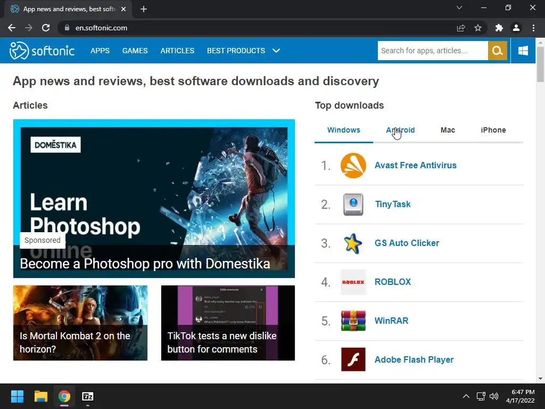Open the Chrome tab search chevron
The height and width of the screenshot is (409, 545).
point(459,7)
